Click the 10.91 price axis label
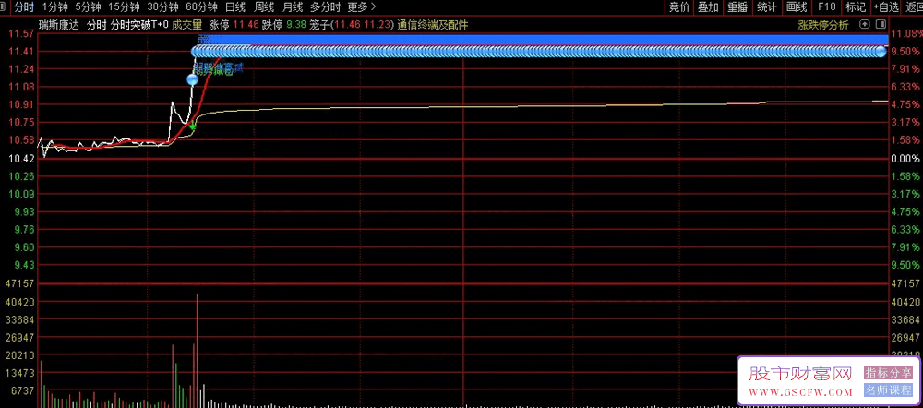Viewport: 923px width, 408px height. [x=20, y=104]
